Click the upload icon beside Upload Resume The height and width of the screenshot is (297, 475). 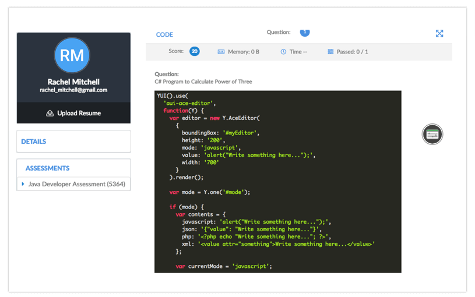click(x=50, y=113)
